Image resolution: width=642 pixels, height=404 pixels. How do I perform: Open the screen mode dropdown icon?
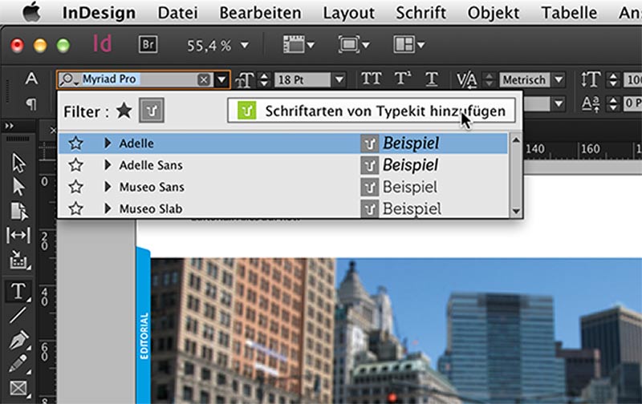pos(354,44)
